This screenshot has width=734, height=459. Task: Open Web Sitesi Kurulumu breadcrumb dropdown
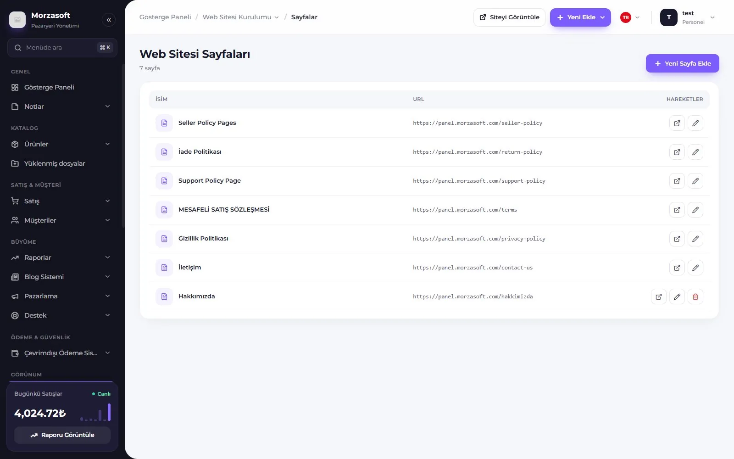[x=240, y=17]
